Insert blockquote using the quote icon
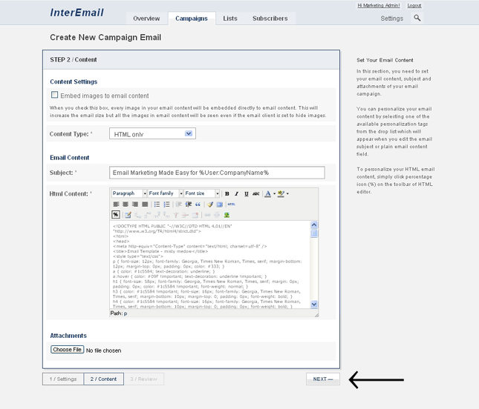Viewport: 479px width, 409px height. 198,204
